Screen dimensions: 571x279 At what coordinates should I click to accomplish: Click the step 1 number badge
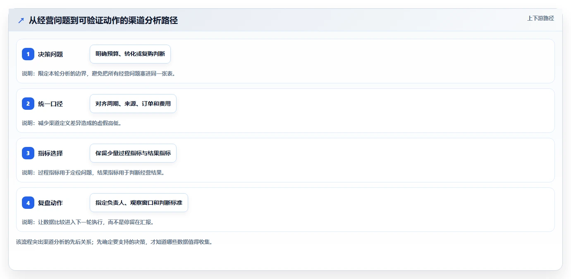point(28,54)
